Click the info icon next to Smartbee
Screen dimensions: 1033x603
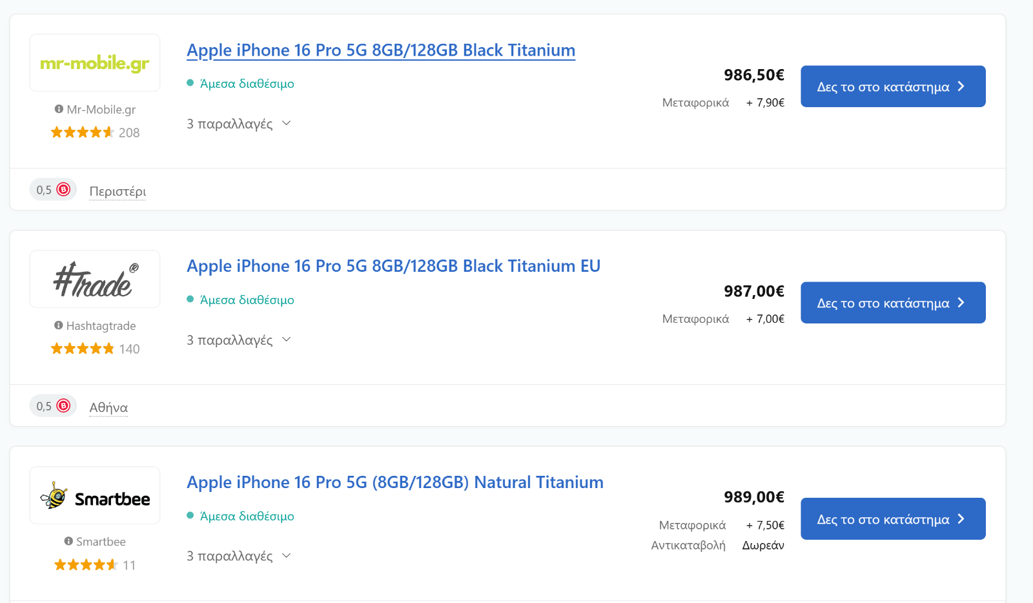tap(68, 541)
